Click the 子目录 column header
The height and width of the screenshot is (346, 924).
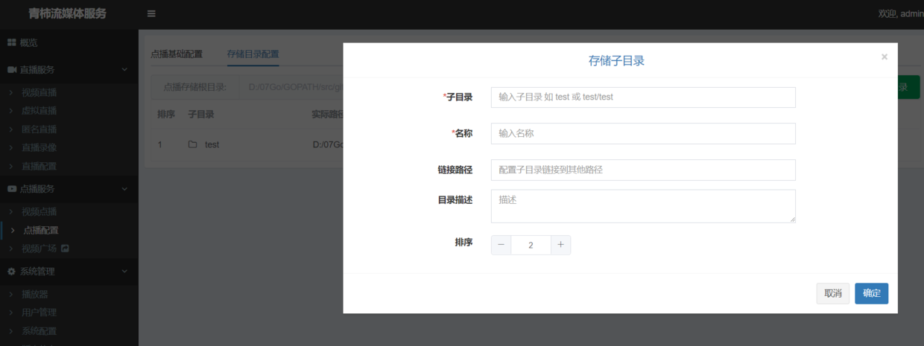tap(201, 115)
